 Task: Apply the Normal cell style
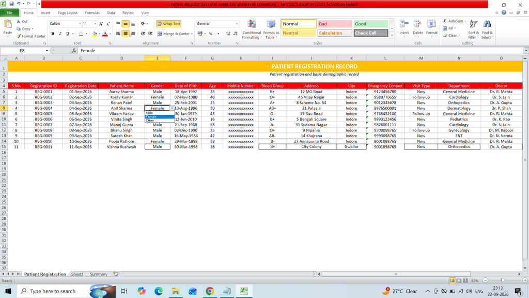pos(299,24)
